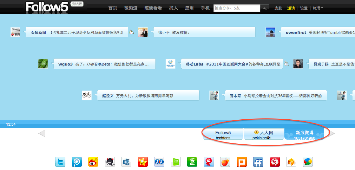Open 易观于扬's portrait avatar

pyautogui.click(x=298, y=64)
